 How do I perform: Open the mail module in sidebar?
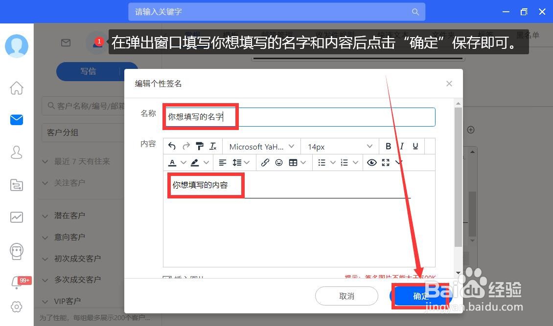click(17, 120)
